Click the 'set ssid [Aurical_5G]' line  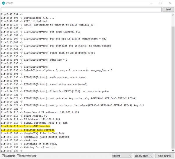tap(40, 32)
